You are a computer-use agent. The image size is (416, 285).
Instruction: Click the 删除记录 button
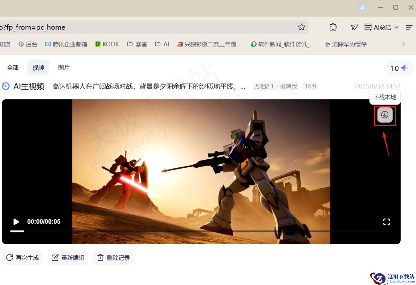(x=113, y=258)
